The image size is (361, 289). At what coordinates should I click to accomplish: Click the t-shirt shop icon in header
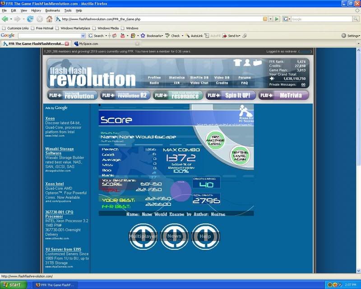click(237, 63)
